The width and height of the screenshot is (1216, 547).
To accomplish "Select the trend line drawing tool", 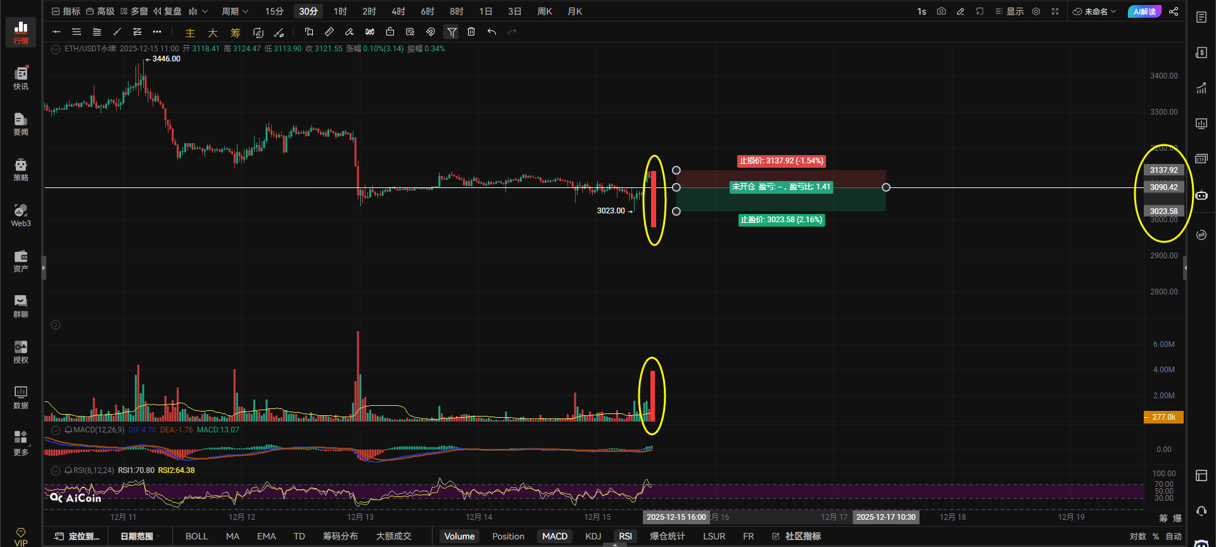I will [x=117, y=32].
